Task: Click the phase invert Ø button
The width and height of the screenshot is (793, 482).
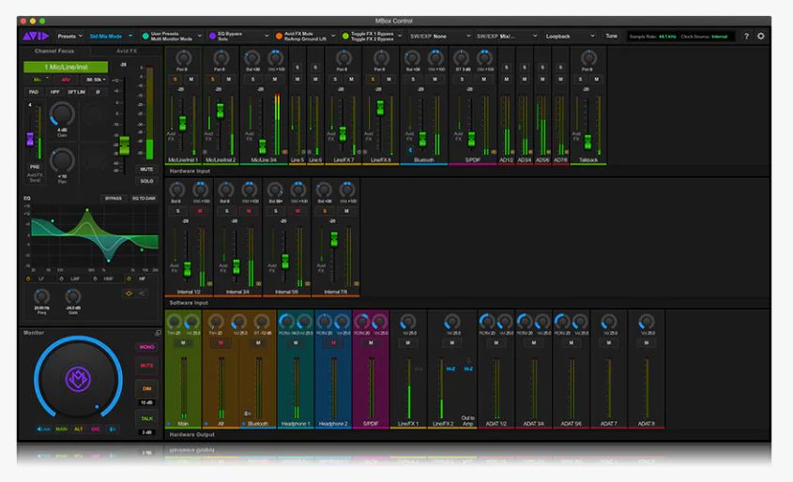Action: 98,92
